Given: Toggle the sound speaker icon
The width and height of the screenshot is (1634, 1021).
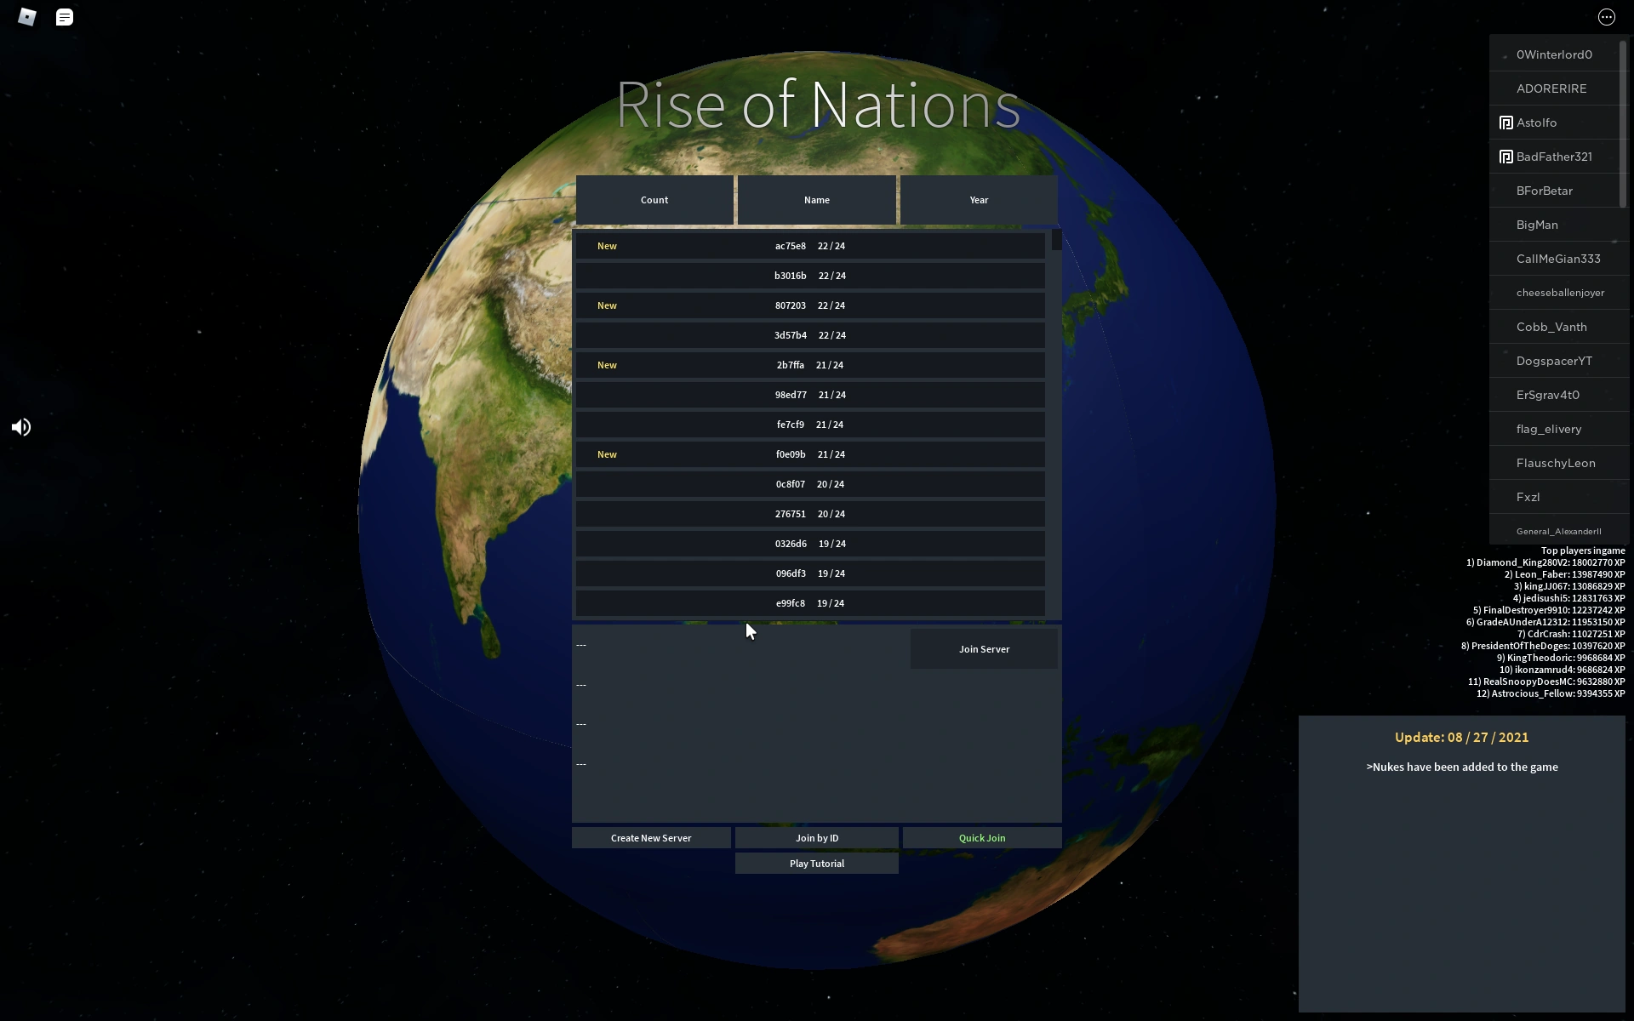Looking at the screenshot, I should (21, 427).
